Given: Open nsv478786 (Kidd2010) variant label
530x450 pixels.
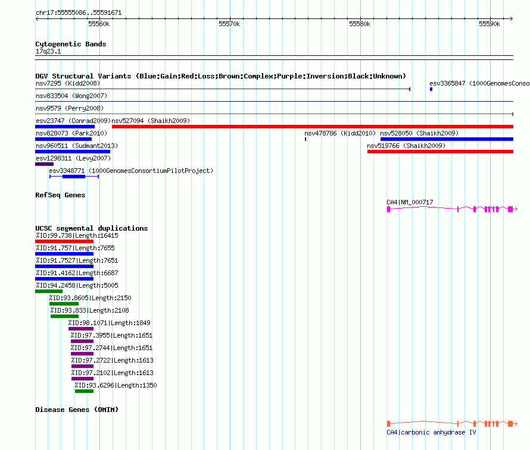Looking at the screenshot, I should [x=340, y=133].
